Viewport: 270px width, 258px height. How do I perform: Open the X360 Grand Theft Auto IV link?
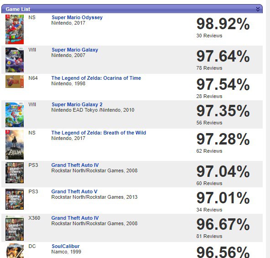click(75, 218)
